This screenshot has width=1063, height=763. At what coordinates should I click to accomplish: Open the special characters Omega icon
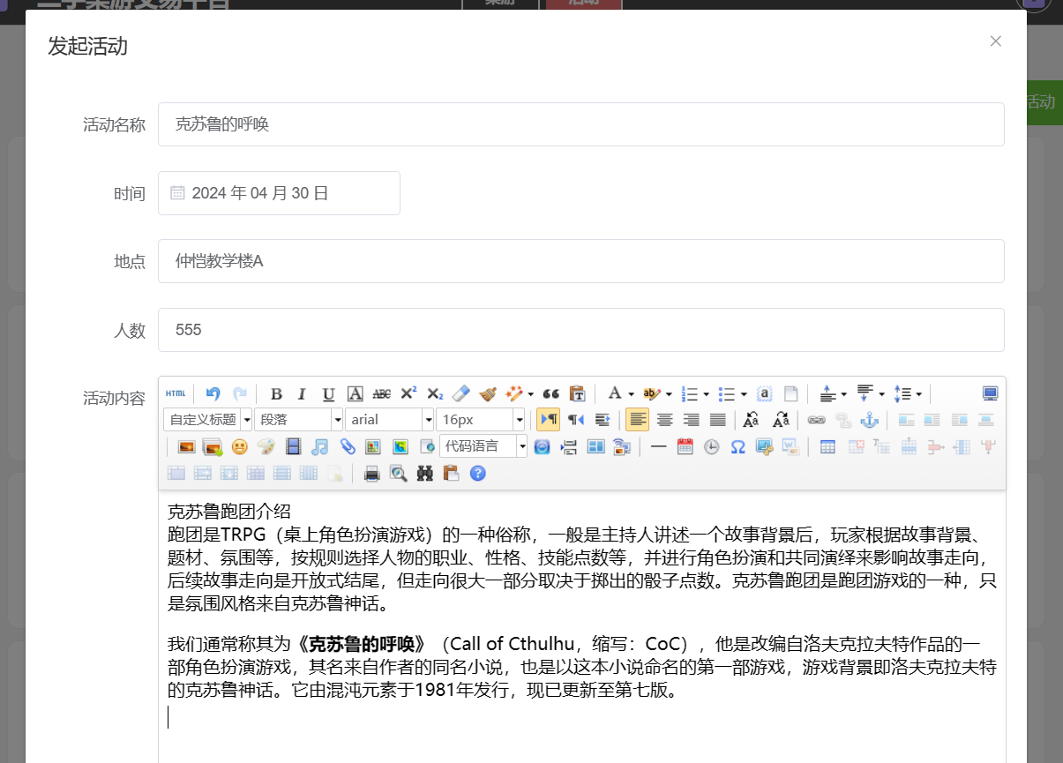coord(737,446)
